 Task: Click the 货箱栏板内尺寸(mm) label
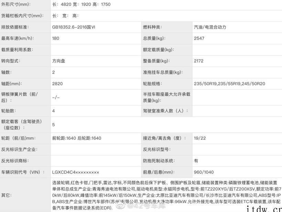click(x=22, y=16)
